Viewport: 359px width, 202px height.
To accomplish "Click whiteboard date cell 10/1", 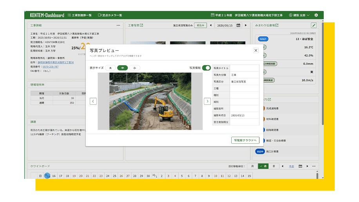I will click(155, 176).
